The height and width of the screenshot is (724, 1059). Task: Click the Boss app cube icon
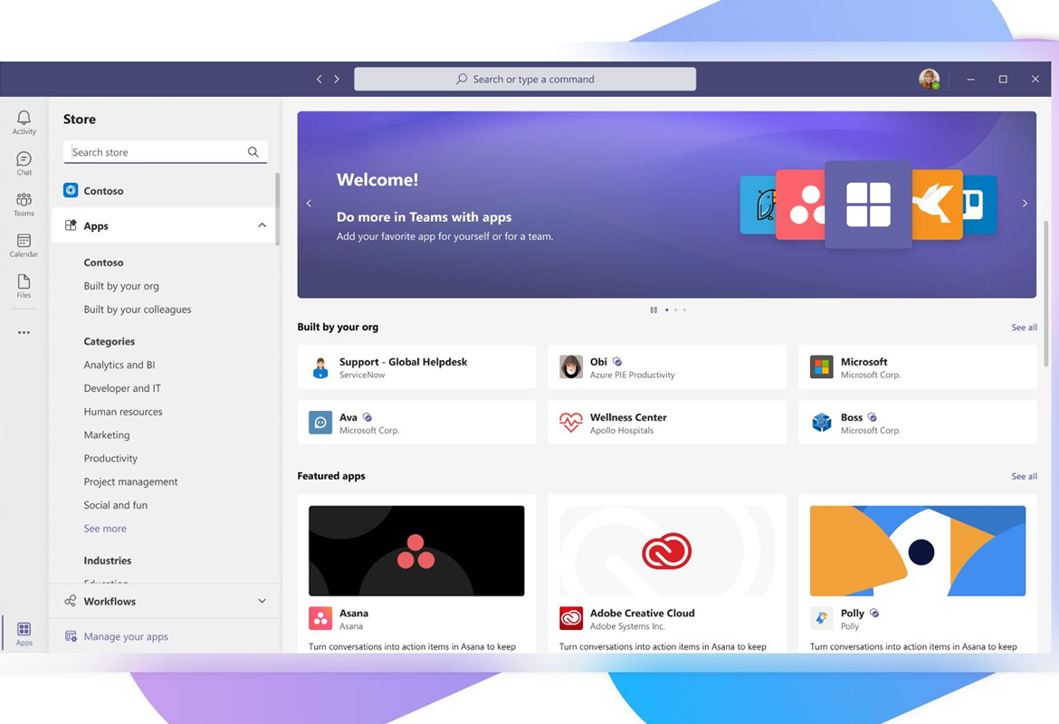[821, 423]
